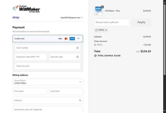Image resolution: width=166 pixels, height=113 pixels.
Task: Click the WillMaker - Plus item name
Action: click(x=112, y=11)
